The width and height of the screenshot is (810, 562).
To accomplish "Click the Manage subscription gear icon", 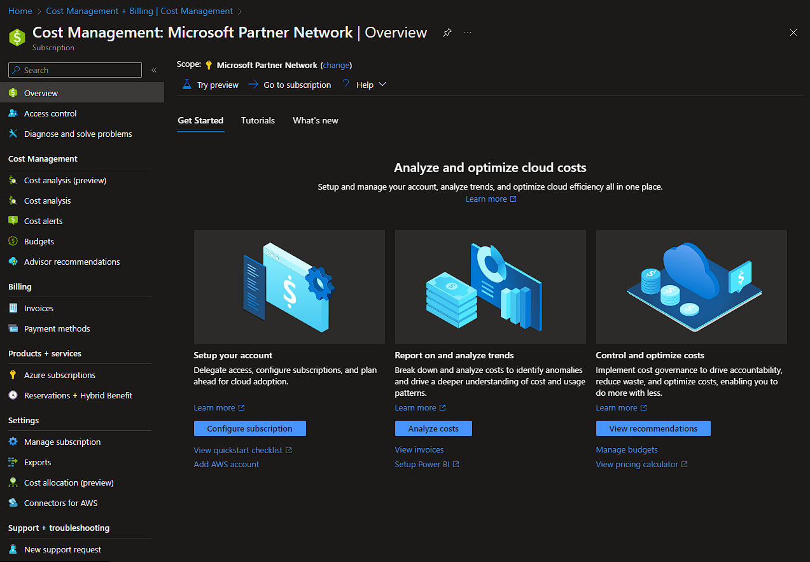I will click(13, 442).
